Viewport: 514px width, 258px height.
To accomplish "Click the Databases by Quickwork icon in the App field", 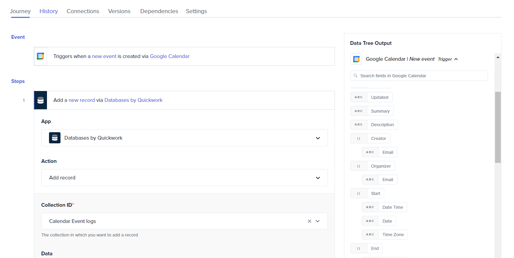I will click(x=55, y=138).
